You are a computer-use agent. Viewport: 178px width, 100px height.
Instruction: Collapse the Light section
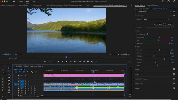[135, 47]
